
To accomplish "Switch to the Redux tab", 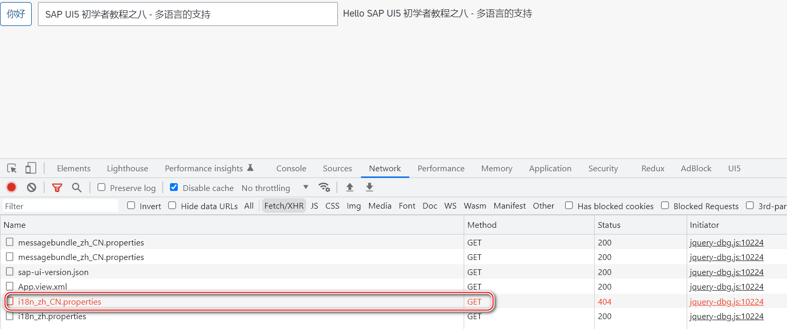I will pyautogui.click(x=653, y=168).
